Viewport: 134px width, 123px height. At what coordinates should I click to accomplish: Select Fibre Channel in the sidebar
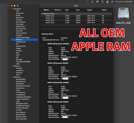point(21,33)
